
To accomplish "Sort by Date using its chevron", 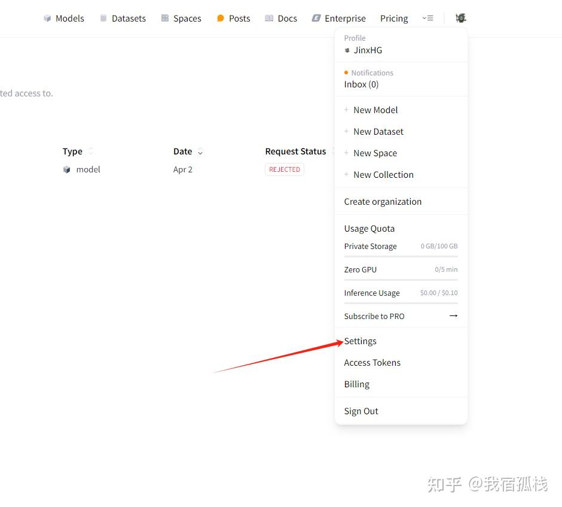I will coord(200,151).
